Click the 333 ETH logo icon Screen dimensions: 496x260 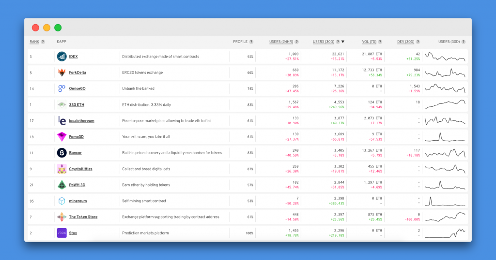pos(62,104)
